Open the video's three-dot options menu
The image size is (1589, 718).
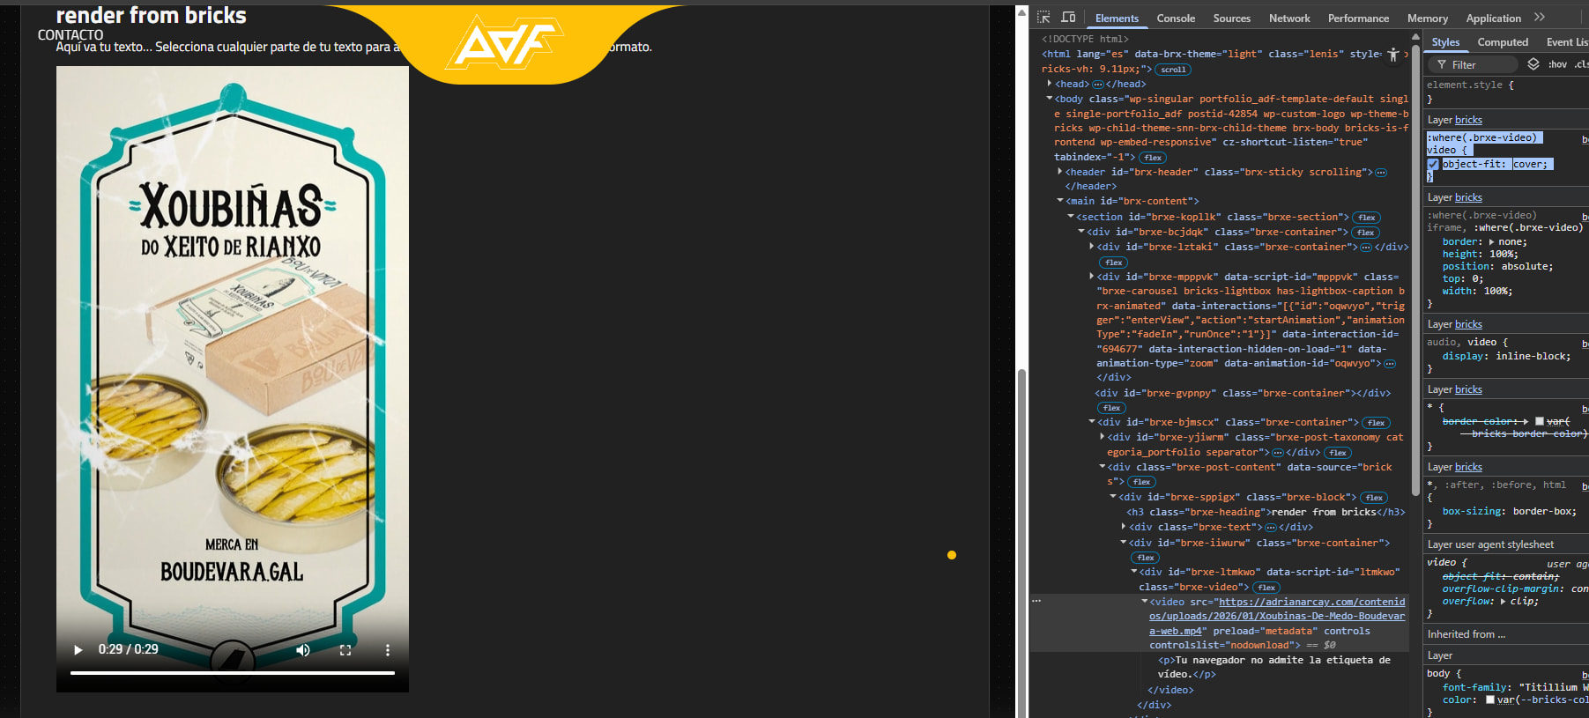387,650
